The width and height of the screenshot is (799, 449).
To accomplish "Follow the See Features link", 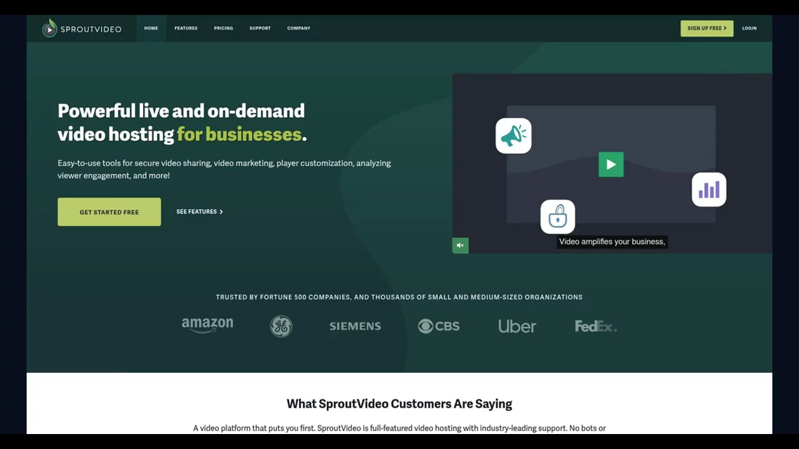I will coord(200,212).
